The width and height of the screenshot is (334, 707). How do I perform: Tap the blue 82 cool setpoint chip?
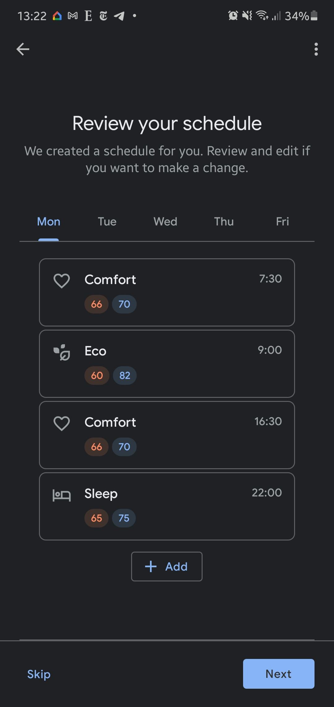(x=125, y=376)
